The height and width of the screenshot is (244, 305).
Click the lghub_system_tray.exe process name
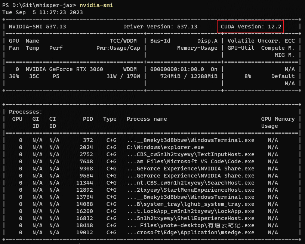click(190, 204)
